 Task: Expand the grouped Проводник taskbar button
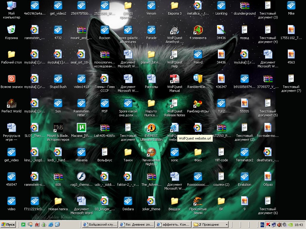point(210,225)
